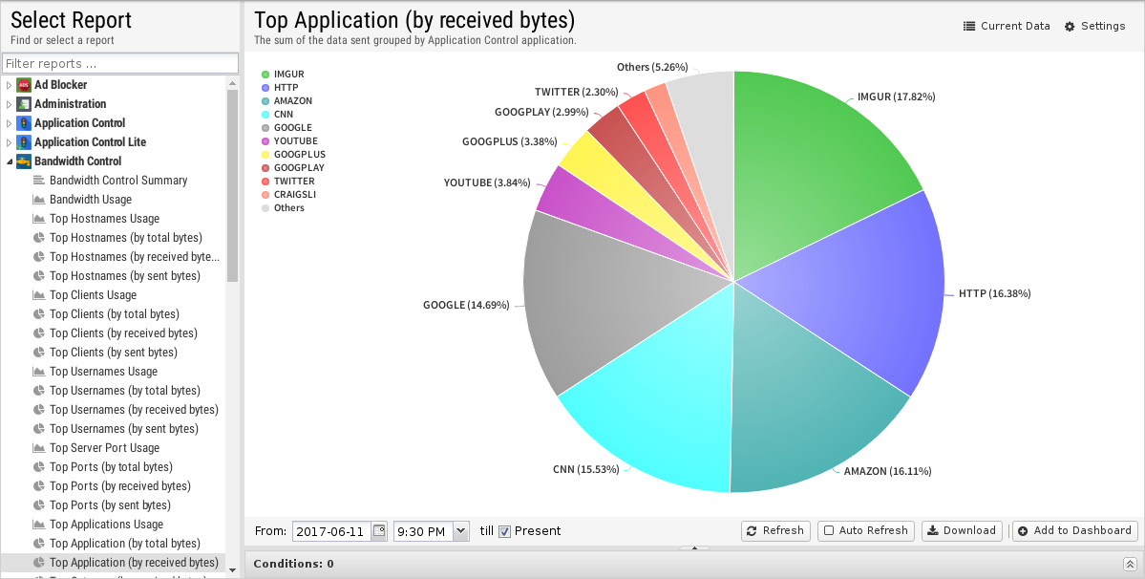The width and height of the screenshot is (1145, 579).
Task: Click pie icon for Top Clients (by received bytes)
Action: coord(39,332)
